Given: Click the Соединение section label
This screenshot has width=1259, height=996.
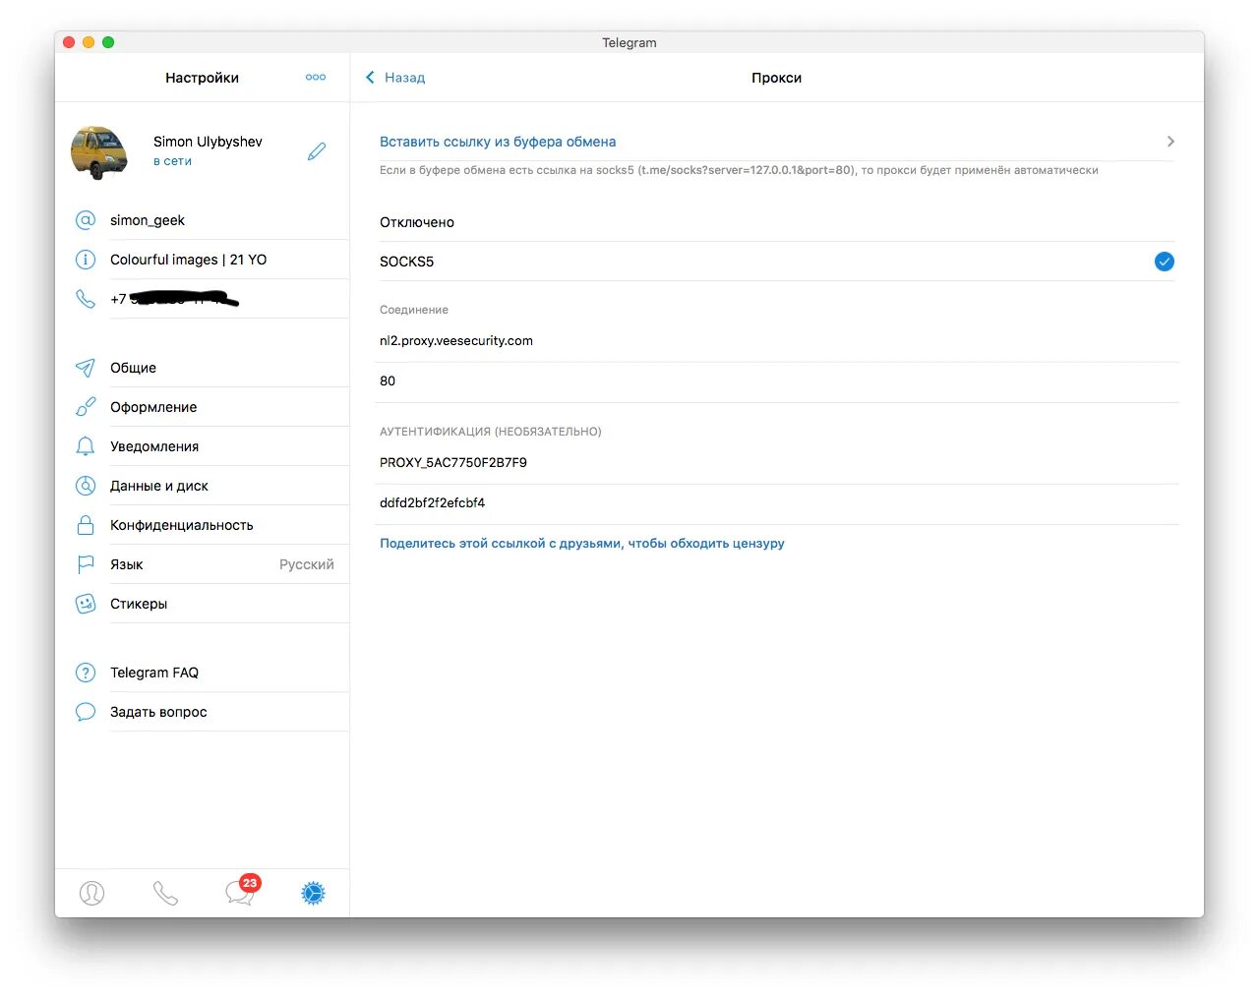Looking at the screenshot, I should click(x=414, y=310).
